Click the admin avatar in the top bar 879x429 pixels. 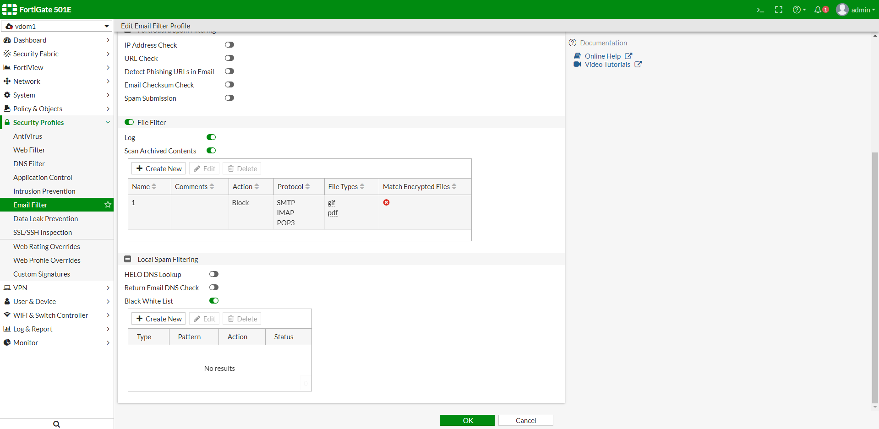tap(841, 9)
